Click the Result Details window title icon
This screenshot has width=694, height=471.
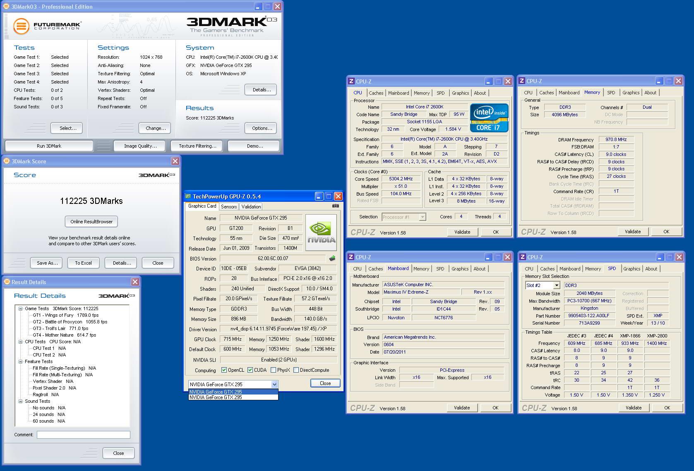7,282
